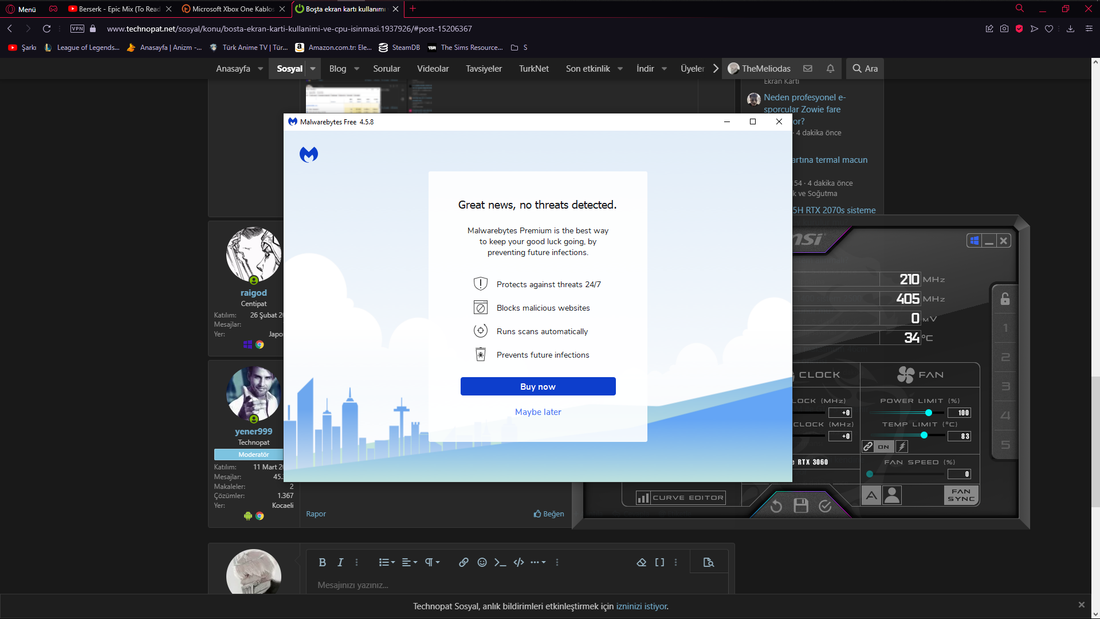This screenshot has height=619, width=1100.
Task: Toggle the Afterburner profile lock icon
Action: (1005, 299)
